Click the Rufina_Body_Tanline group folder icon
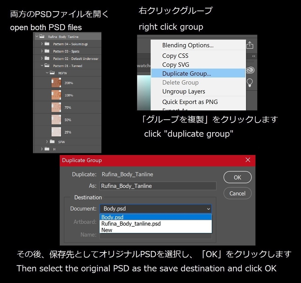Viewport: 301px width, 283px height. 42,36
